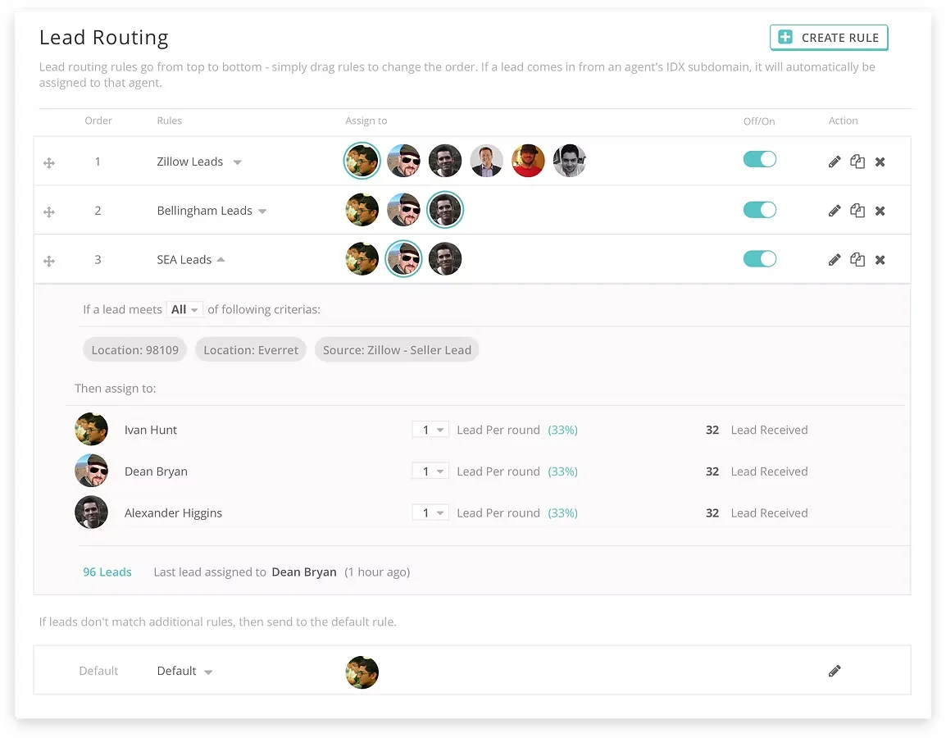Image resolution: width=946 pixels, height=738 pixels.
Task: Open Alexander Higgins' leads per round dropdown
Action: tap(430, 513)
